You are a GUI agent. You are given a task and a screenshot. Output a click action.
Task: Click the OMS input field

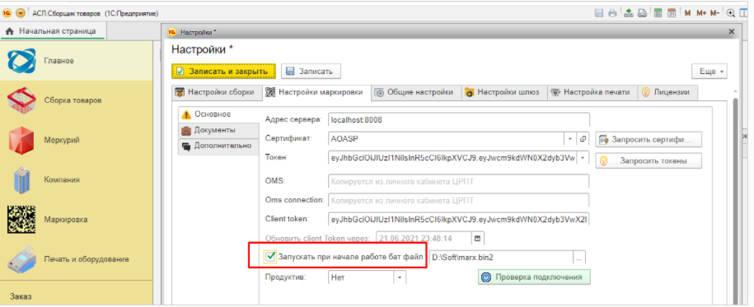(x=459, y=181)
